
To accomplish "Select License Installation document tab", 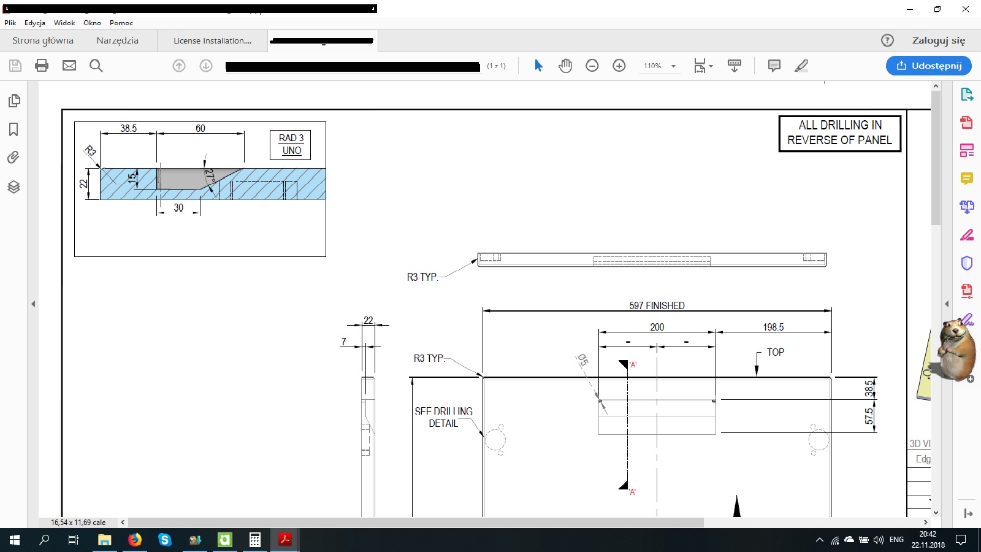I will 213,40.
